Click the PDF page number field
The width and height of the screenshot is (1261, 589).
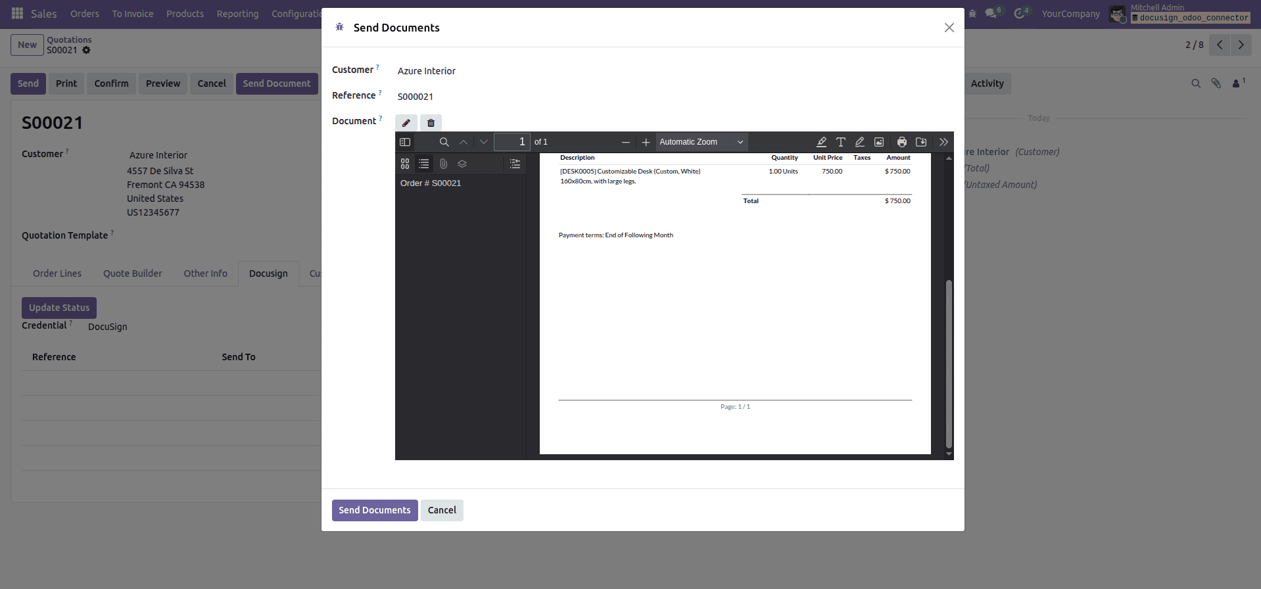click(x=512, y=142)
